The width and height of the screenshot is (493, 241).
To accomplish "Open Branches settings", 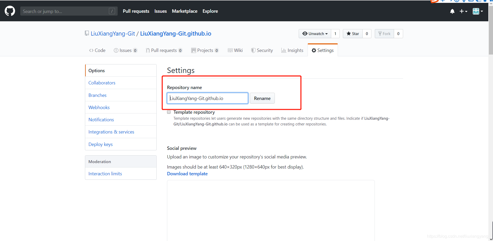I will 121,95.
